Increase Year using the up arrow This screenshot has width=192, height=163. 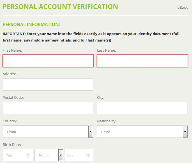(x=28, y=154)
